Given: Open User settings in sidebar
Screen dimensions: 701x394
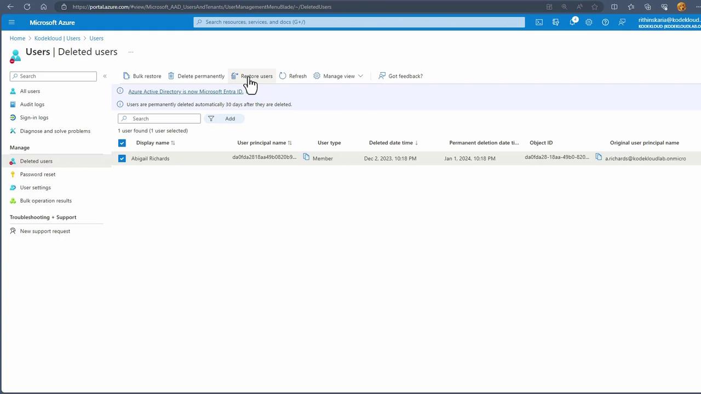Looking at the screenshot, I should point(36,188).
